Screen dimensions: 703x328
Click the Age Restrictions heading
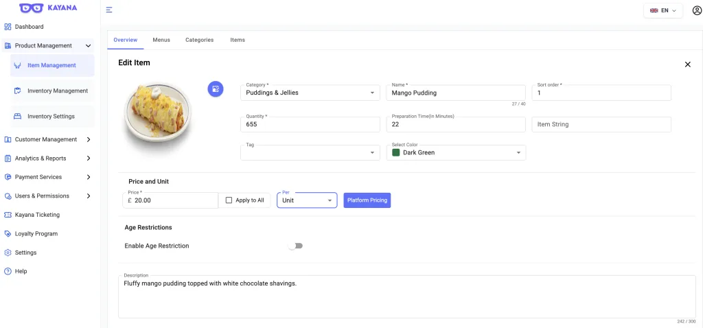click(x=148, y=228)
